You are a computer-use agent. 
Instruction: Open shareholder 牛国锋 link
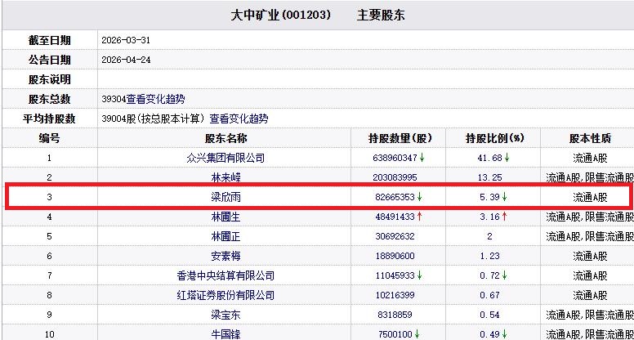coord(225,335)
